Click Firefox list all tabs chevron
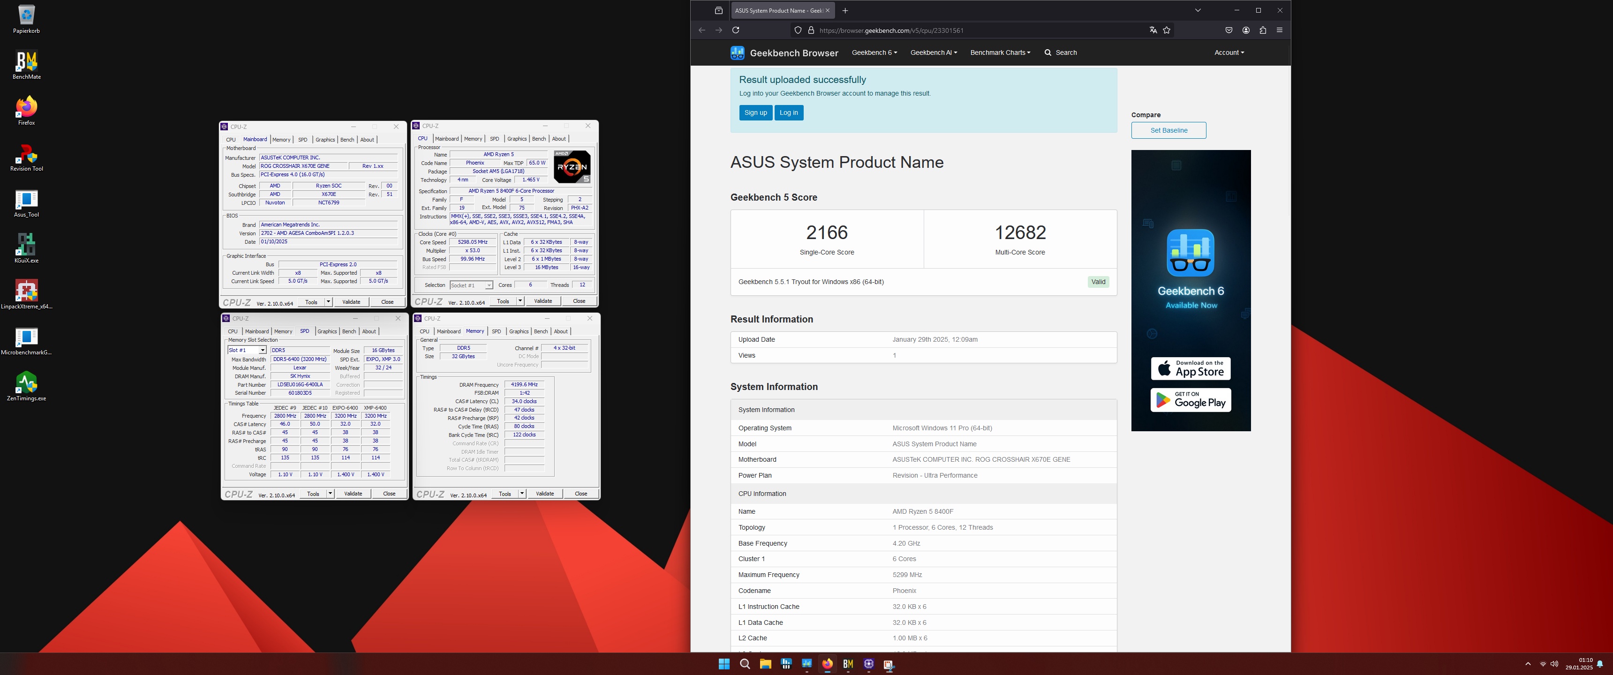 pyautogui.click(x=1197, y=11)
